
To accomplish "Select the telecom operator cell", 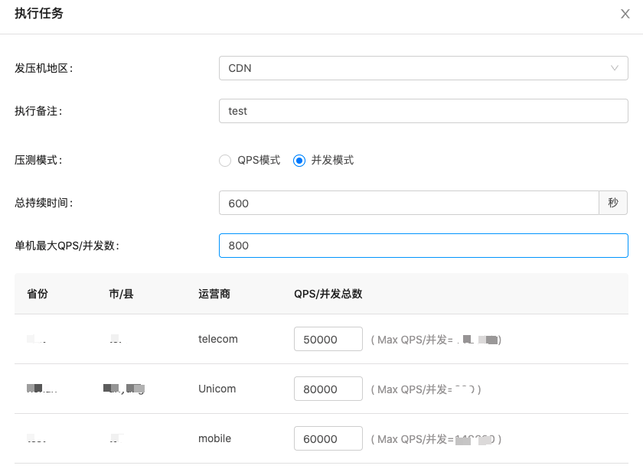I will click(217, 339).
